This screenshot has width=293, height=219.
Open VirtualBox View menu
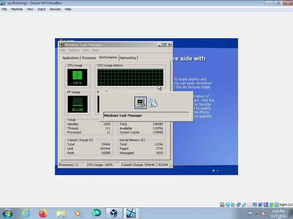[30, 9]
